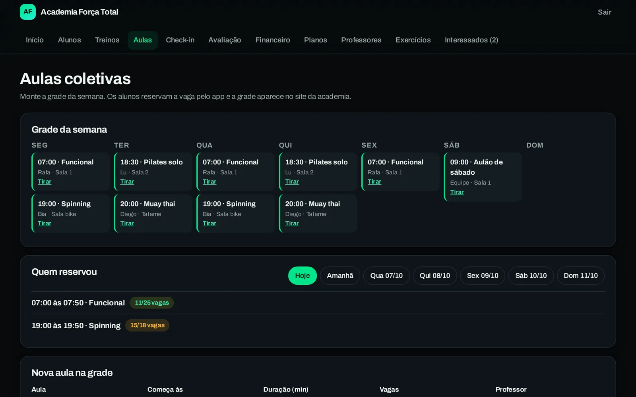Viewport: 636px width, 397px height.
Task: Remove Monday 19:00 Spinning via Tirar
Action: 45,223
